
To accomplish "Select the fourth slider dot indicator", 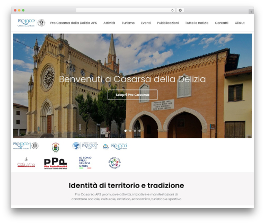I will (139, 131).
